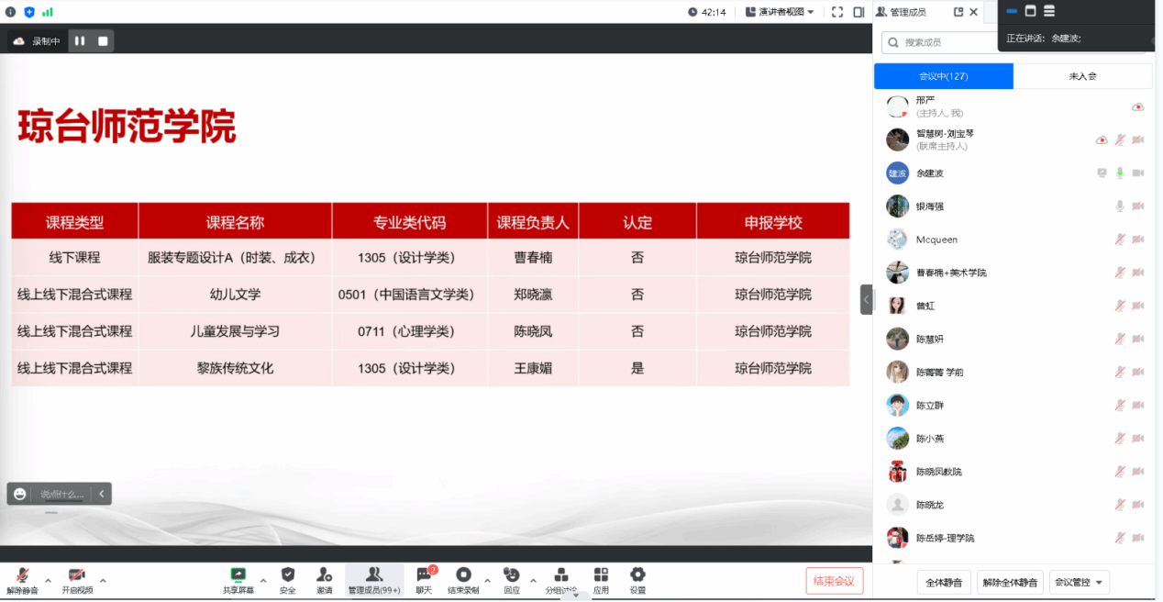Expand the 演讲者视图 view dropdown

[x=780, y=12]
